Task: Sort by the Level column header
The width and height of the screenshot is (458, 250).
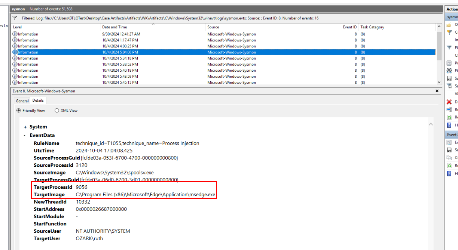Action: click(x=56, y=27)
